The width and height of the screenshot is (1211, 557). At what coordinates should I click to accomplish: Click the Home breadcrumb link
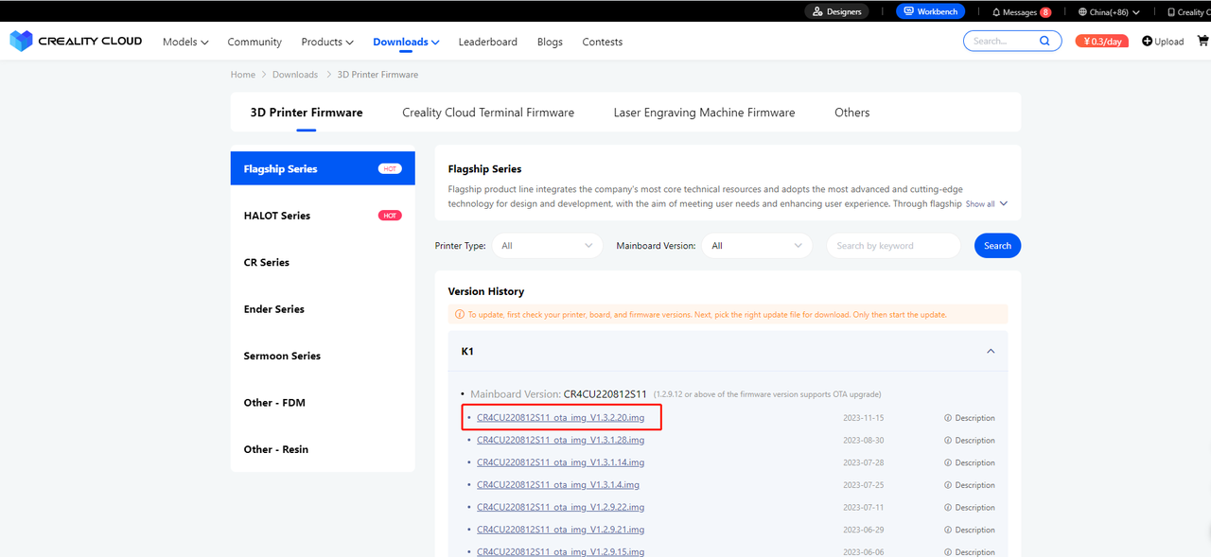pos(243,75)
